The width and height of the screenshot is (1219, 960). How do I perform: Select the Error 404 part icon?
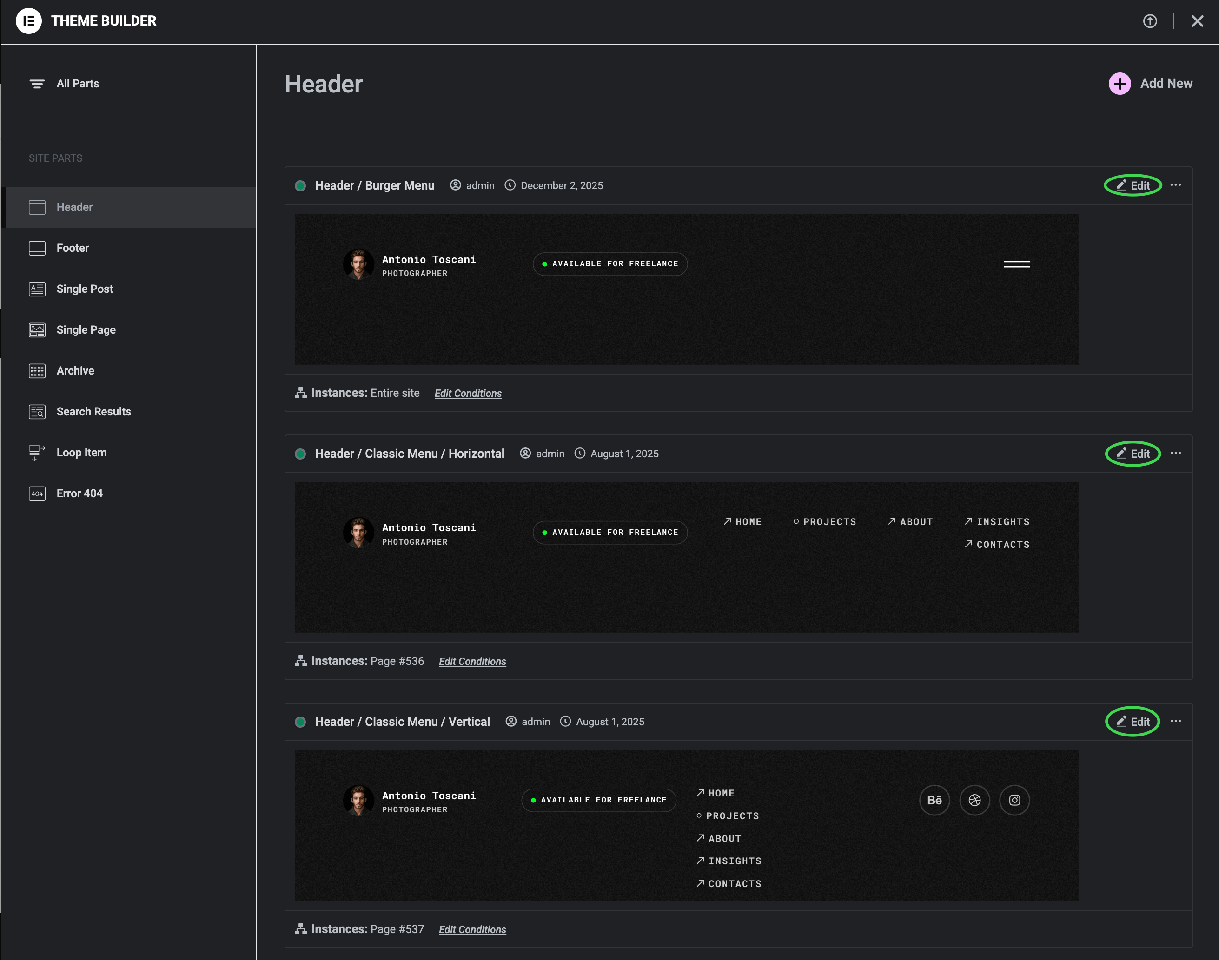click(x=37, y=493)
